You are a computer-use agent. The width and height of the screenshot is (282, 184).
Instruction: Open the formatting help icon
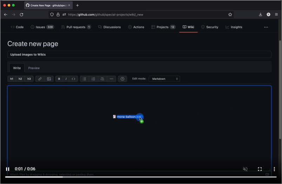tap(123, 79)
